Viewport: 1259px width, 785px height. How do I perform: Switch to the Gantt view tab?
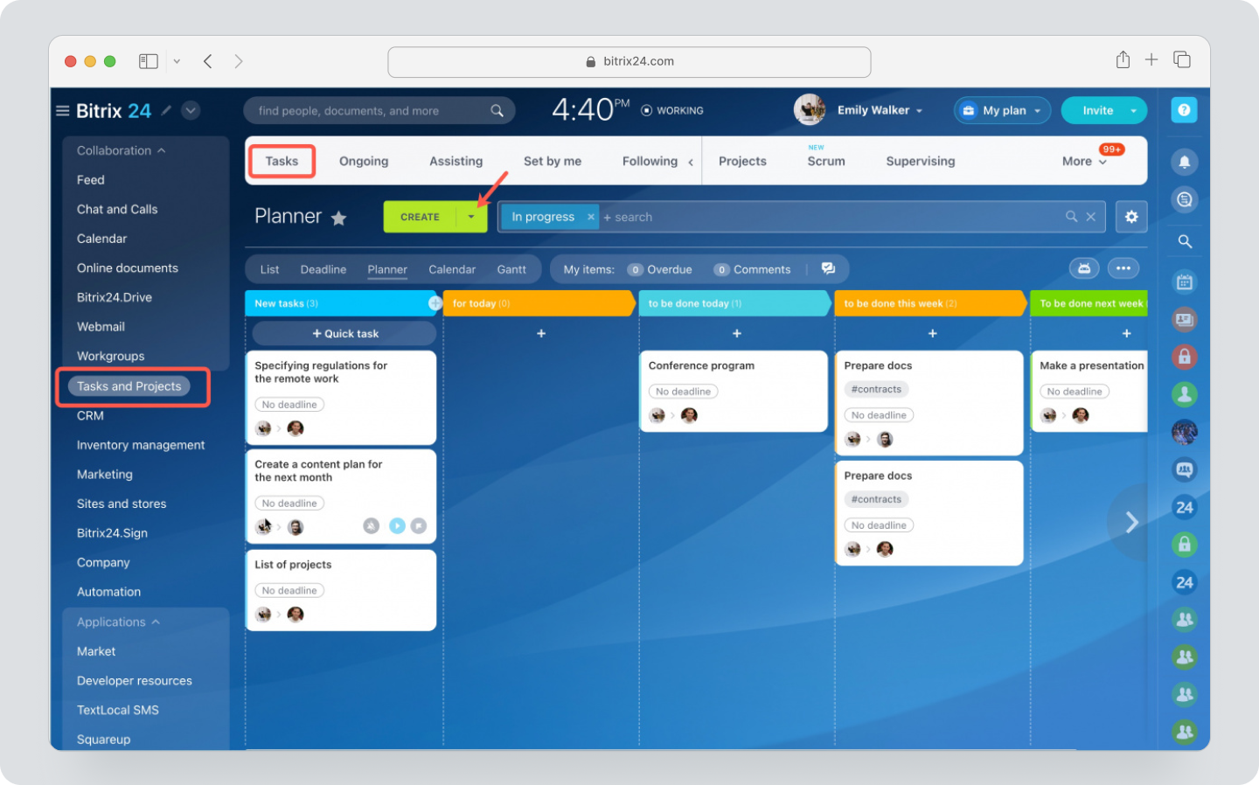511,269
